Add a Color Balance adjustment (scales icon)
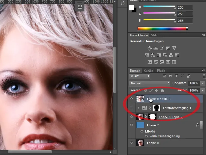 click(153, 55)
